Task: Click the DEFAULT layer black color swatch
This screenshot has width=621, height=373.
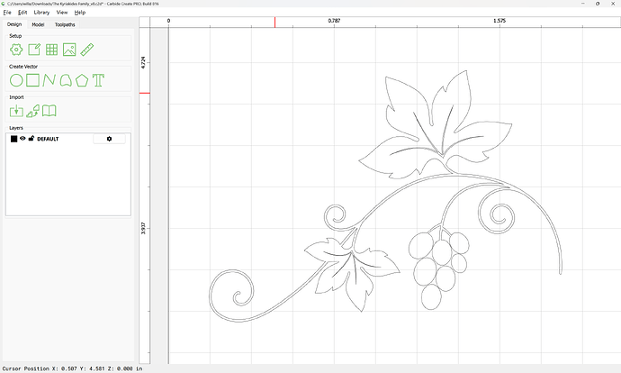Action: (x=13, y=139)
